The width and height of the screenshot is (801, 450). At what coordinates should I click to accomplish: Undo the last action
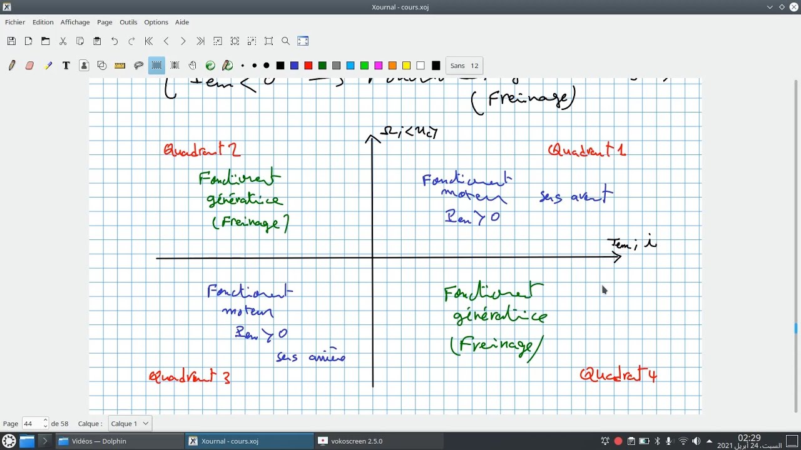click(x=115, y=41)
